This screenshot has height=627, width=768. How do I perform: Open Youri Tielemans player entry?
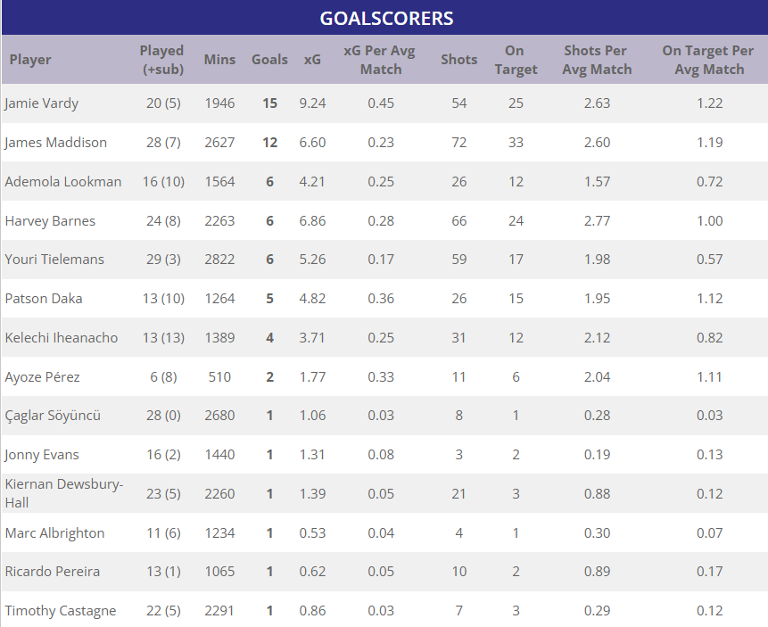(x=54, y=260)
